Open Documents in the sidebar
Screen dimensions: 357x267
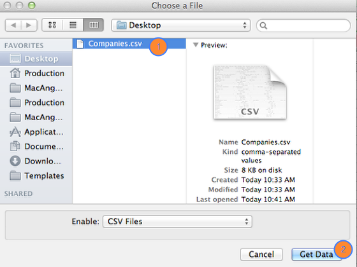[x=36, y=146]
